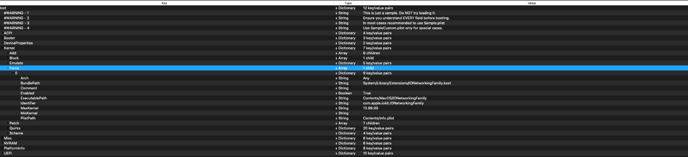Screen dimensions: 688x157
Task: Expand the ACPI dictionary disclosure triangle
Action: click(x=2, y=33)
